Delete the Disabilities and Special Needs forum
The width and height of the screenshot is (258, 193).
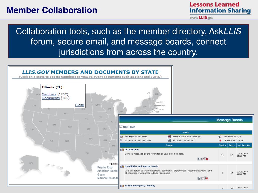tap(206, 178)
